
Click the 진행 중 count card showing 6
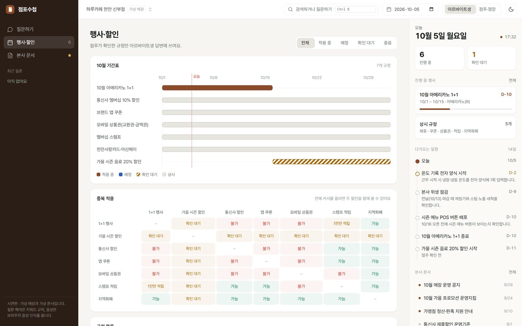(x=439, y=58)
